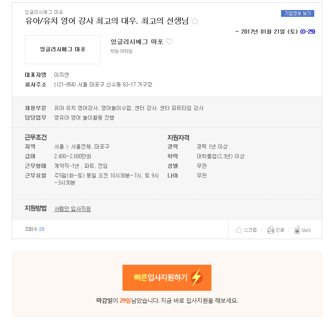Click the 스크랩 text label

[x=250, y=230]
